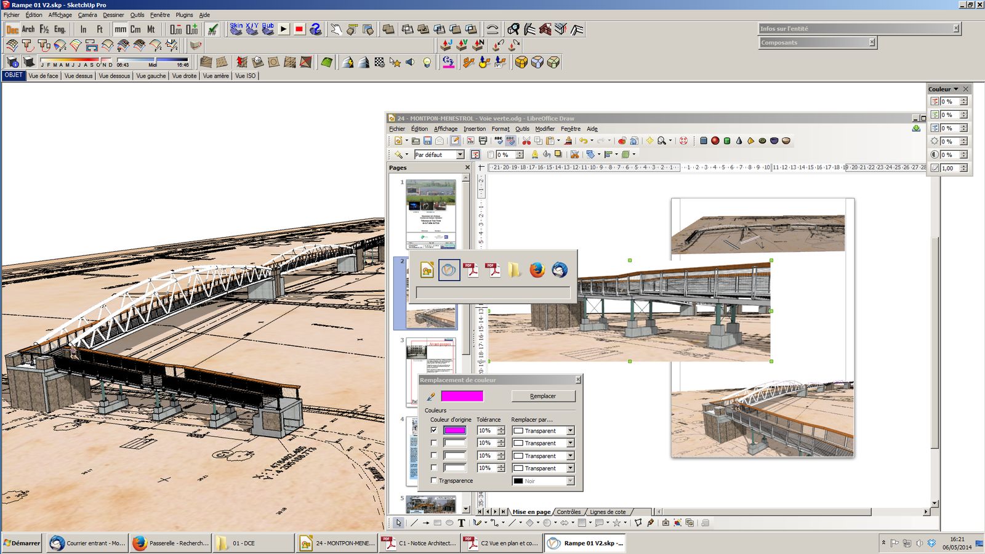The image size is (985, 554).
Task: Click the model info cube icon in SketchUp
Action: pos(12,62)
